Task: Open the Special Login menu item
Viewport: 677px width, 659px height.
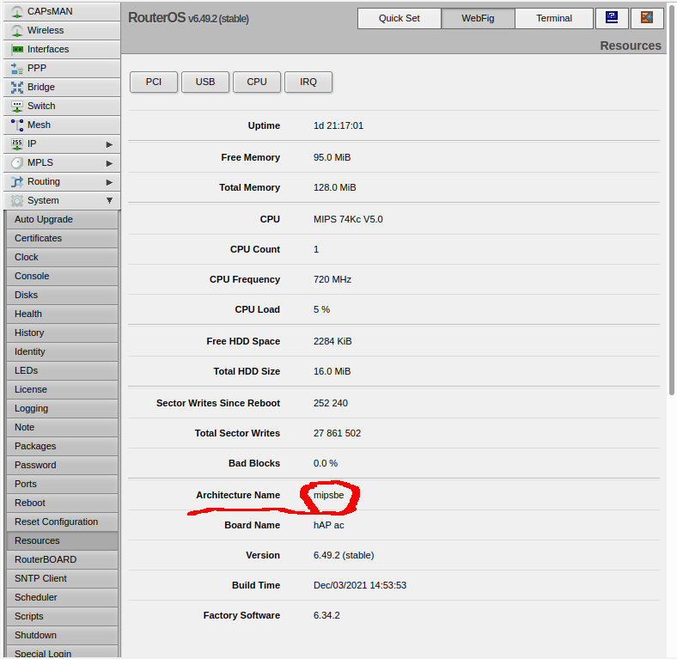Action: pos(62,651)
